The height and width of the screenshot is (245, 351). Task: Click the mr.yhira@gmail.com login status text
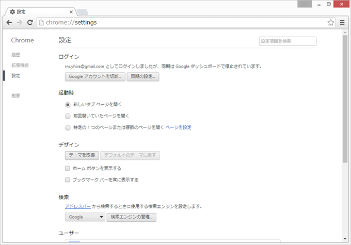pos(163,67)
